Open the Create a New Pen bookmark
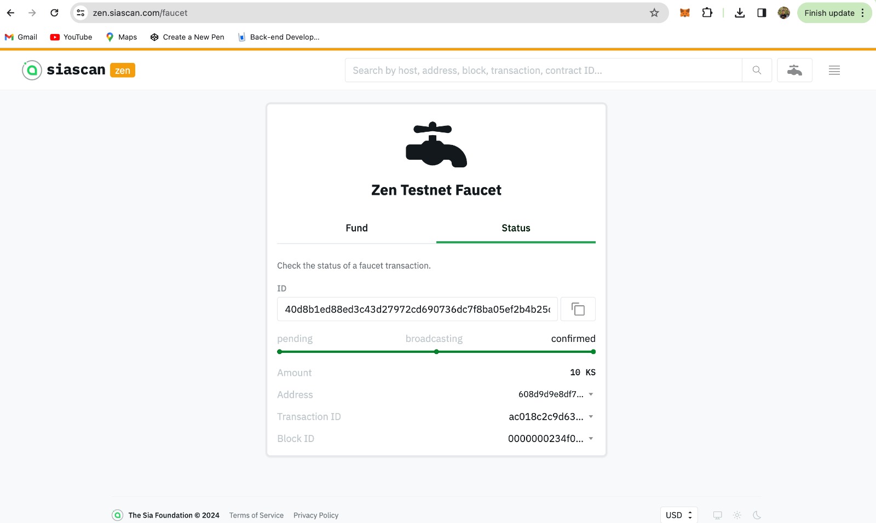The width and height of the screenshot is (876, 523). point(187,37)
